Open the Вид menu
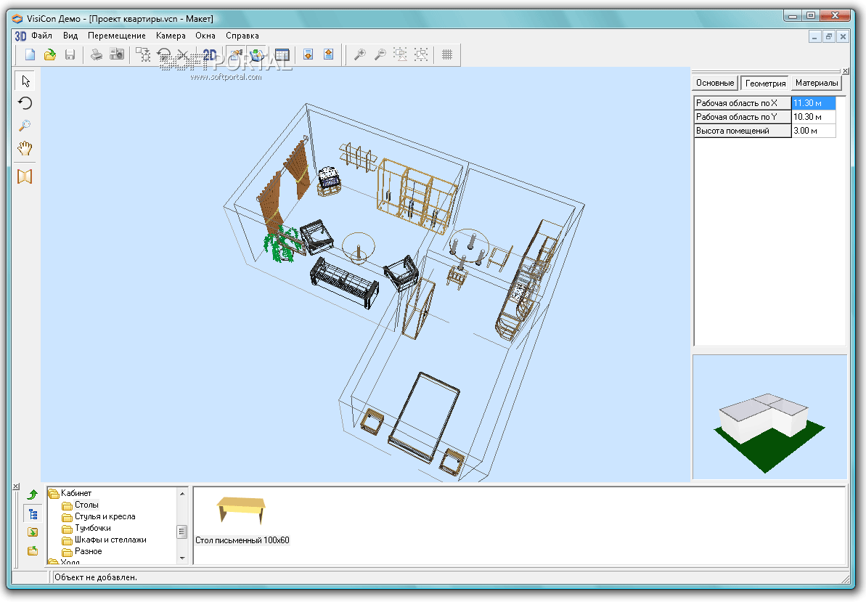 70,36
